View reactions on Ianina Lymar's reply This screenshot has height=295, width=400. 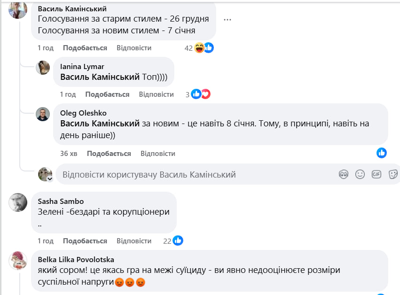(197, 94)
